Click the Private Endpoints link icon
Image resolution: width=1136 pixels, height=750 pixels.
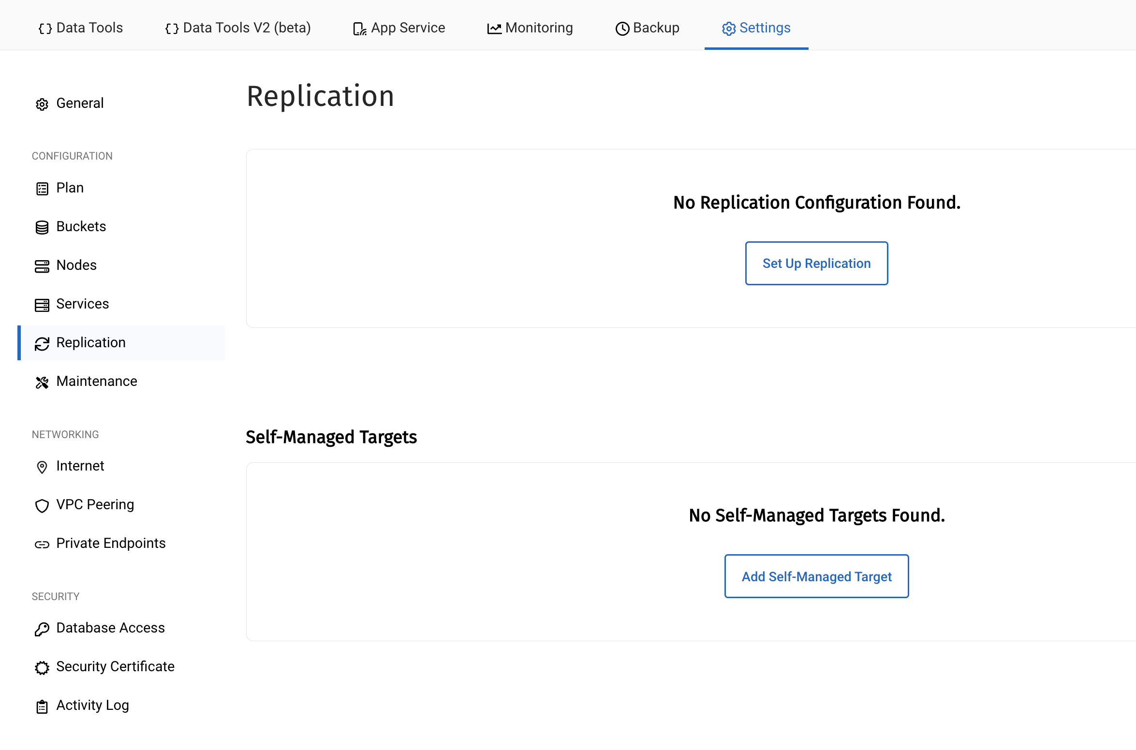(42, 544)
